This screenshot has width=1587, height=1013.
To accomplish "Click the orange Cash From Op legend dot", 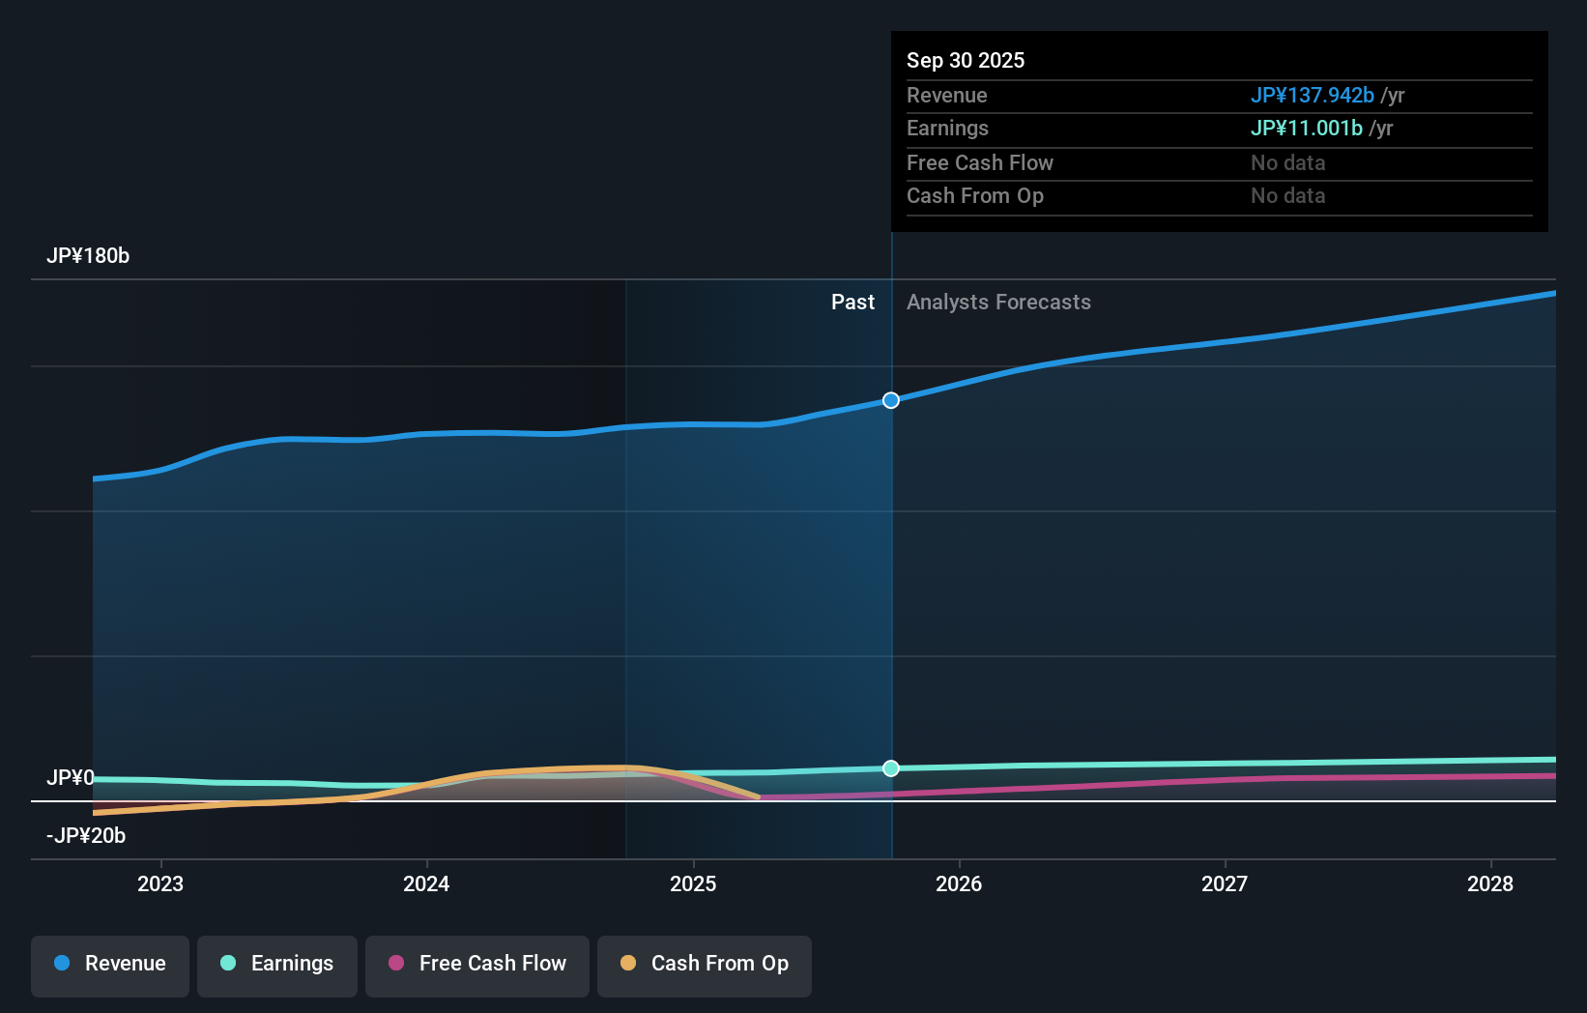I will [x=628, y=963].
